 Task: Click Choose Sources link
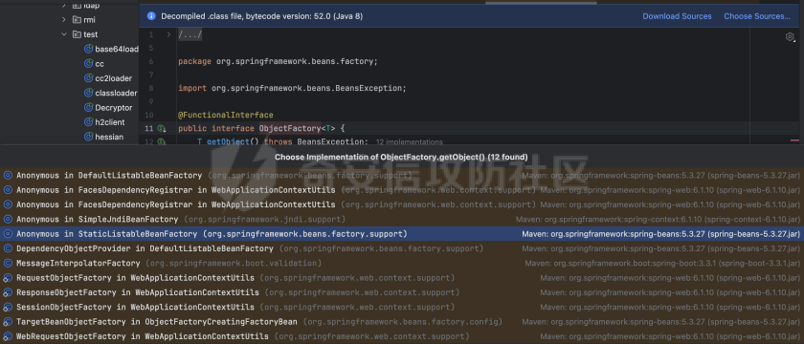pos(757,16)
